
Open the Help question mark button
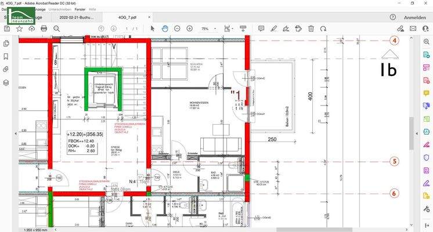pos(393,18)
